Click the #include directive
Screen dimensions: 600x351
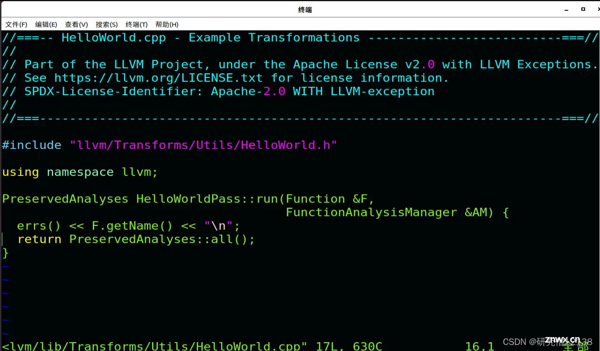(32, 145)
